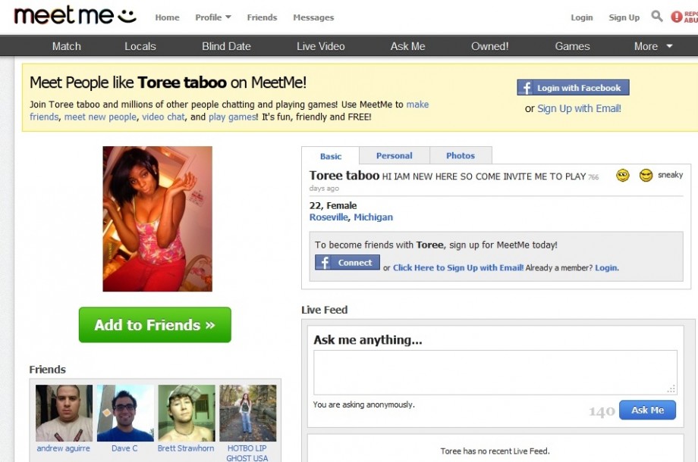Click Sign Up with Email! link
The image size is (698, 462).
(x=579, y=109)
